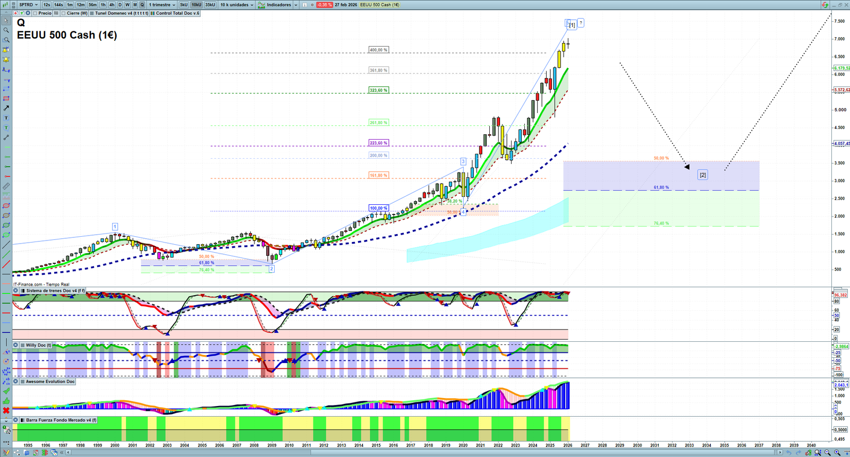Click the 35kU units button
This screenshot has height=457, width=850.
click(x=210, y=5)
